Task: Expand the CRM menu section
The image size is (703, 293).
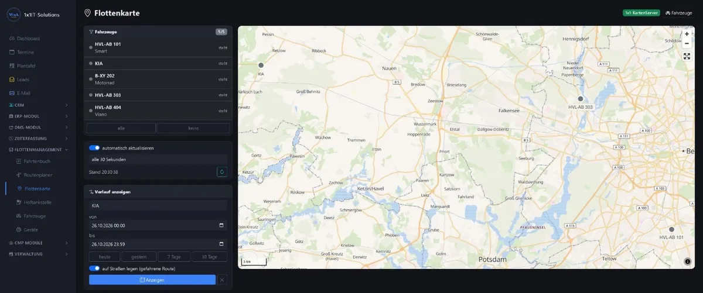Action: point(37,105)
